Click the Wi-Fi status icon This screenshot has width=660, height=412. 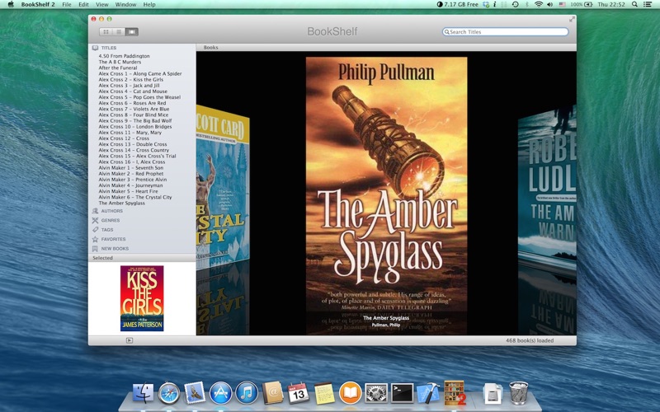(x=539, y=4)
